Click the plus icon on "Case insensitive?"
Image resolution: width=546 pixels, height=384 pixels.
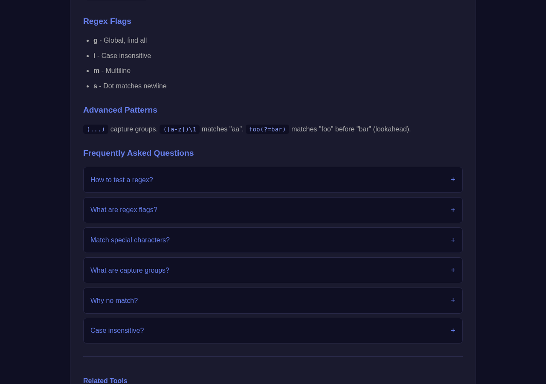[453, 331]
